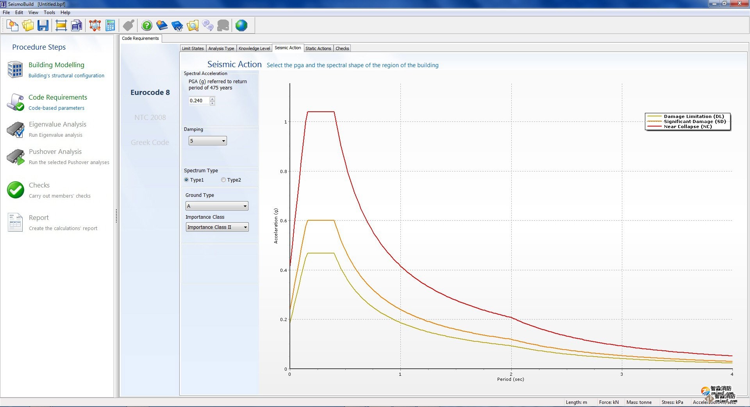Image resolution: width=750 pixels, height=407 pixels.
Task: Select the NTC 2008 code option
Action: [150, 118]
